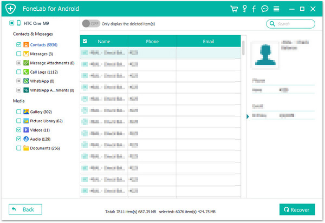Check the Messages checkbox

(x=18, y=54)
